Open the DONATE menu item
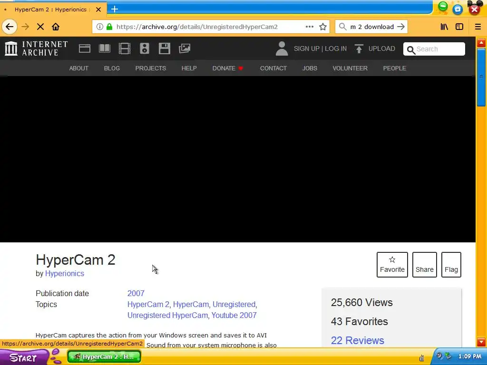 coord(228,68)
